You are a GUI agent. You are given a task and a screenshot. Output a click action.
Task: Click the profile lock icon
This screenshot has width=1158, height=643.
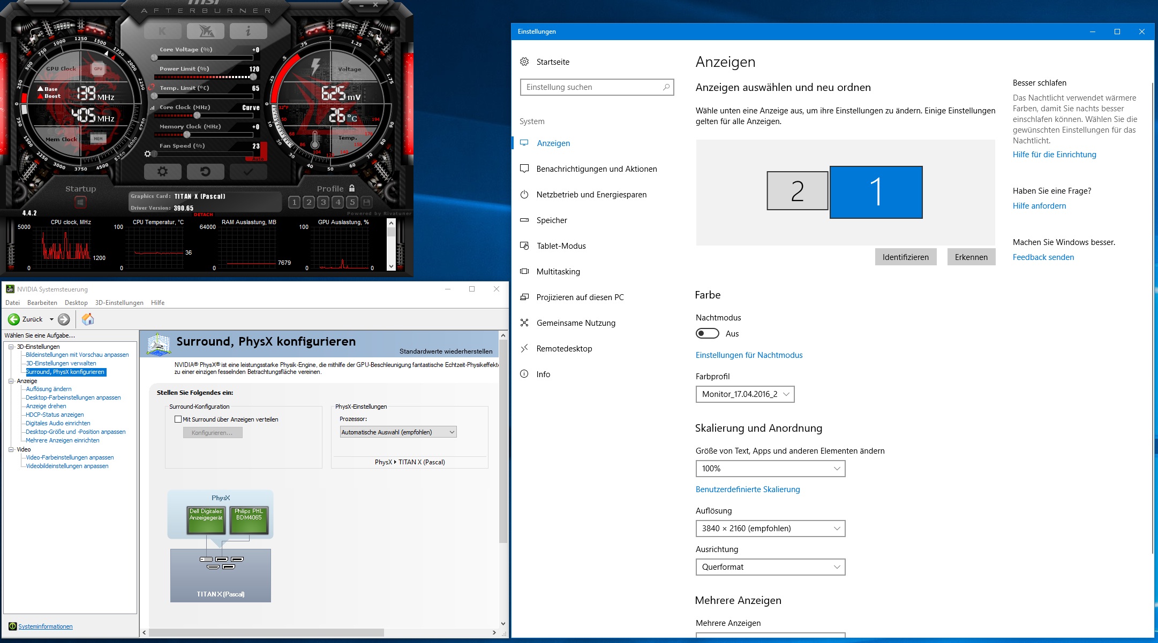point(352,188)
